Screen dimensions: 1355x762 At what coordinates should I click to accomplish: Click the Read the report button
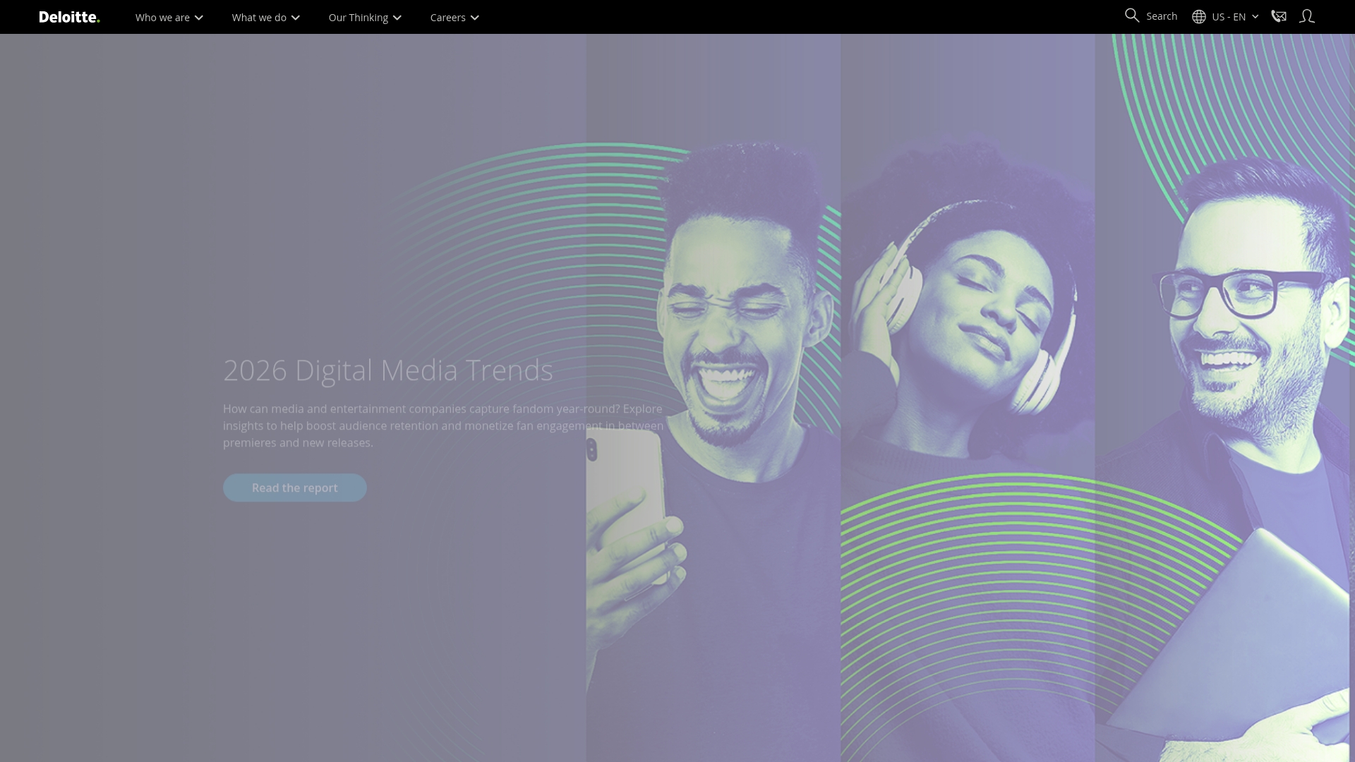tap(294, 487)
